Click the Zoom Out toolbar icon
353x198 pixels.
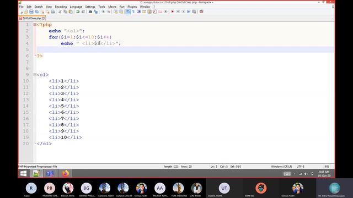tap(108, 12)
